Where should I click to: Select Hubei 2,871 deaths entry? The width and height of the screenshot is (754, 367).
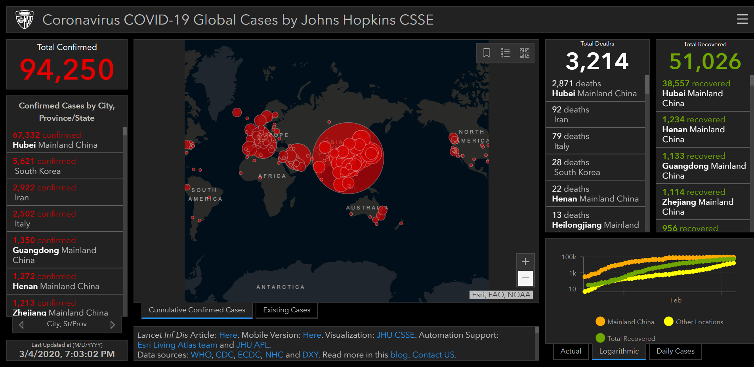pos(595,88)
